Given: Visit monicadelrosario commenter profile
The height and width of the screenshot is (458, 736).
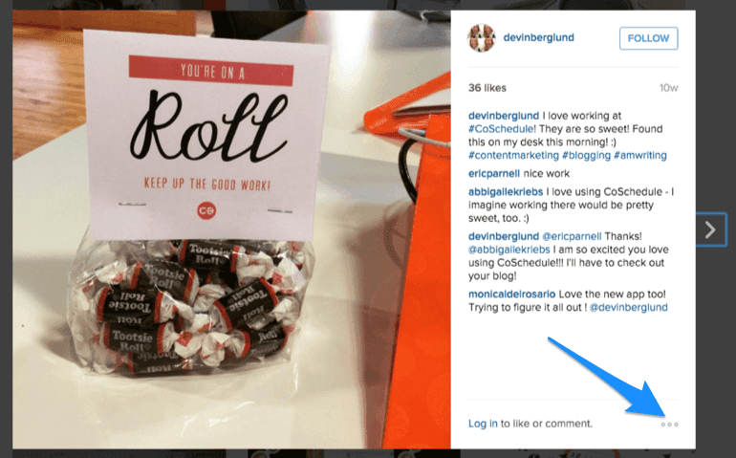Looking at the screenshot, I should (511, 294).
